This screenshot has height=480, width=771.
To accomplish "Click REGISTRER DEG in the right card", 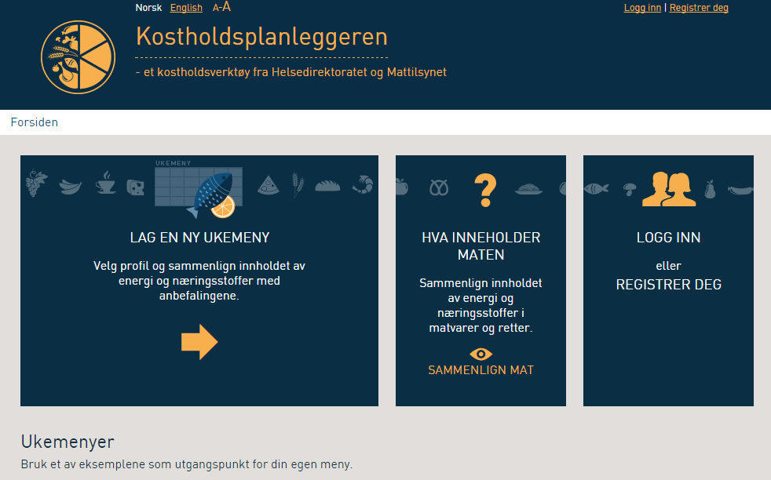I will 669,285.
